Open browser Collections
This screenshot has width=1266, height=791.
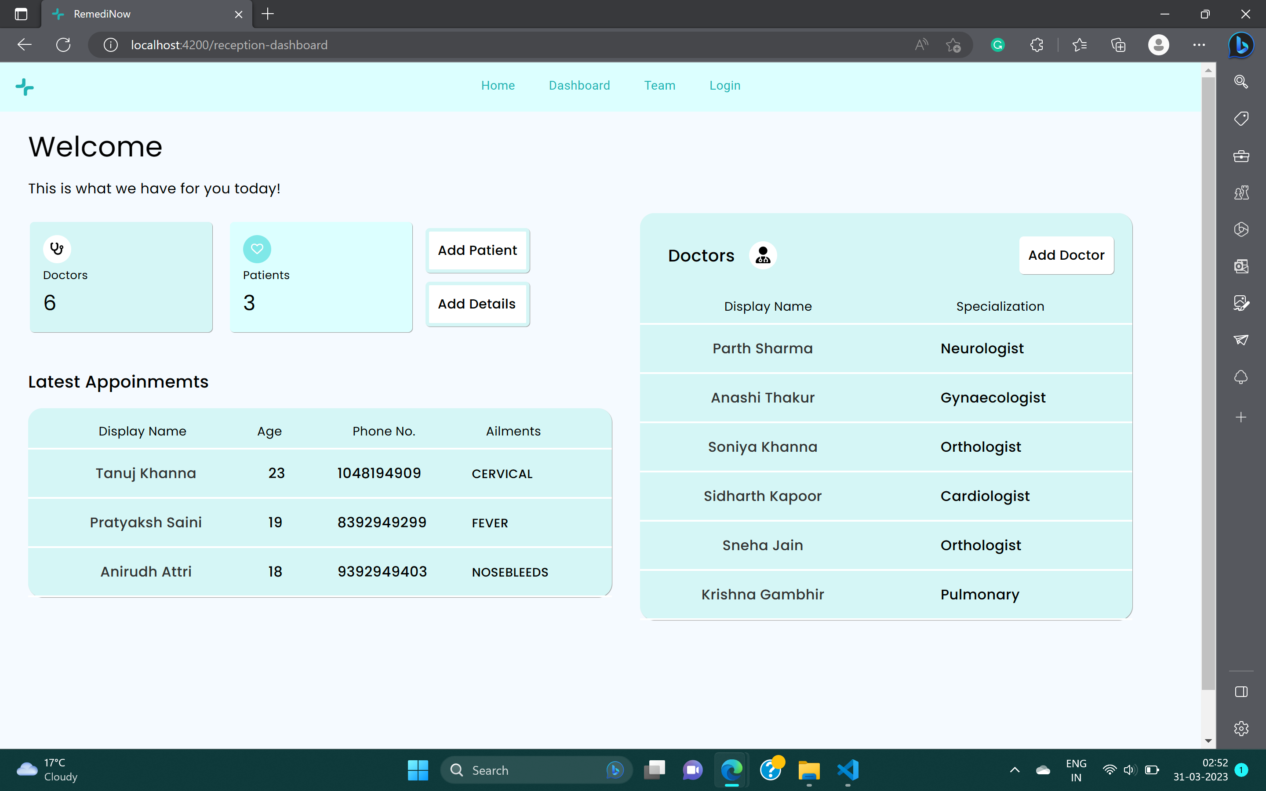[x=1118, y=44]
